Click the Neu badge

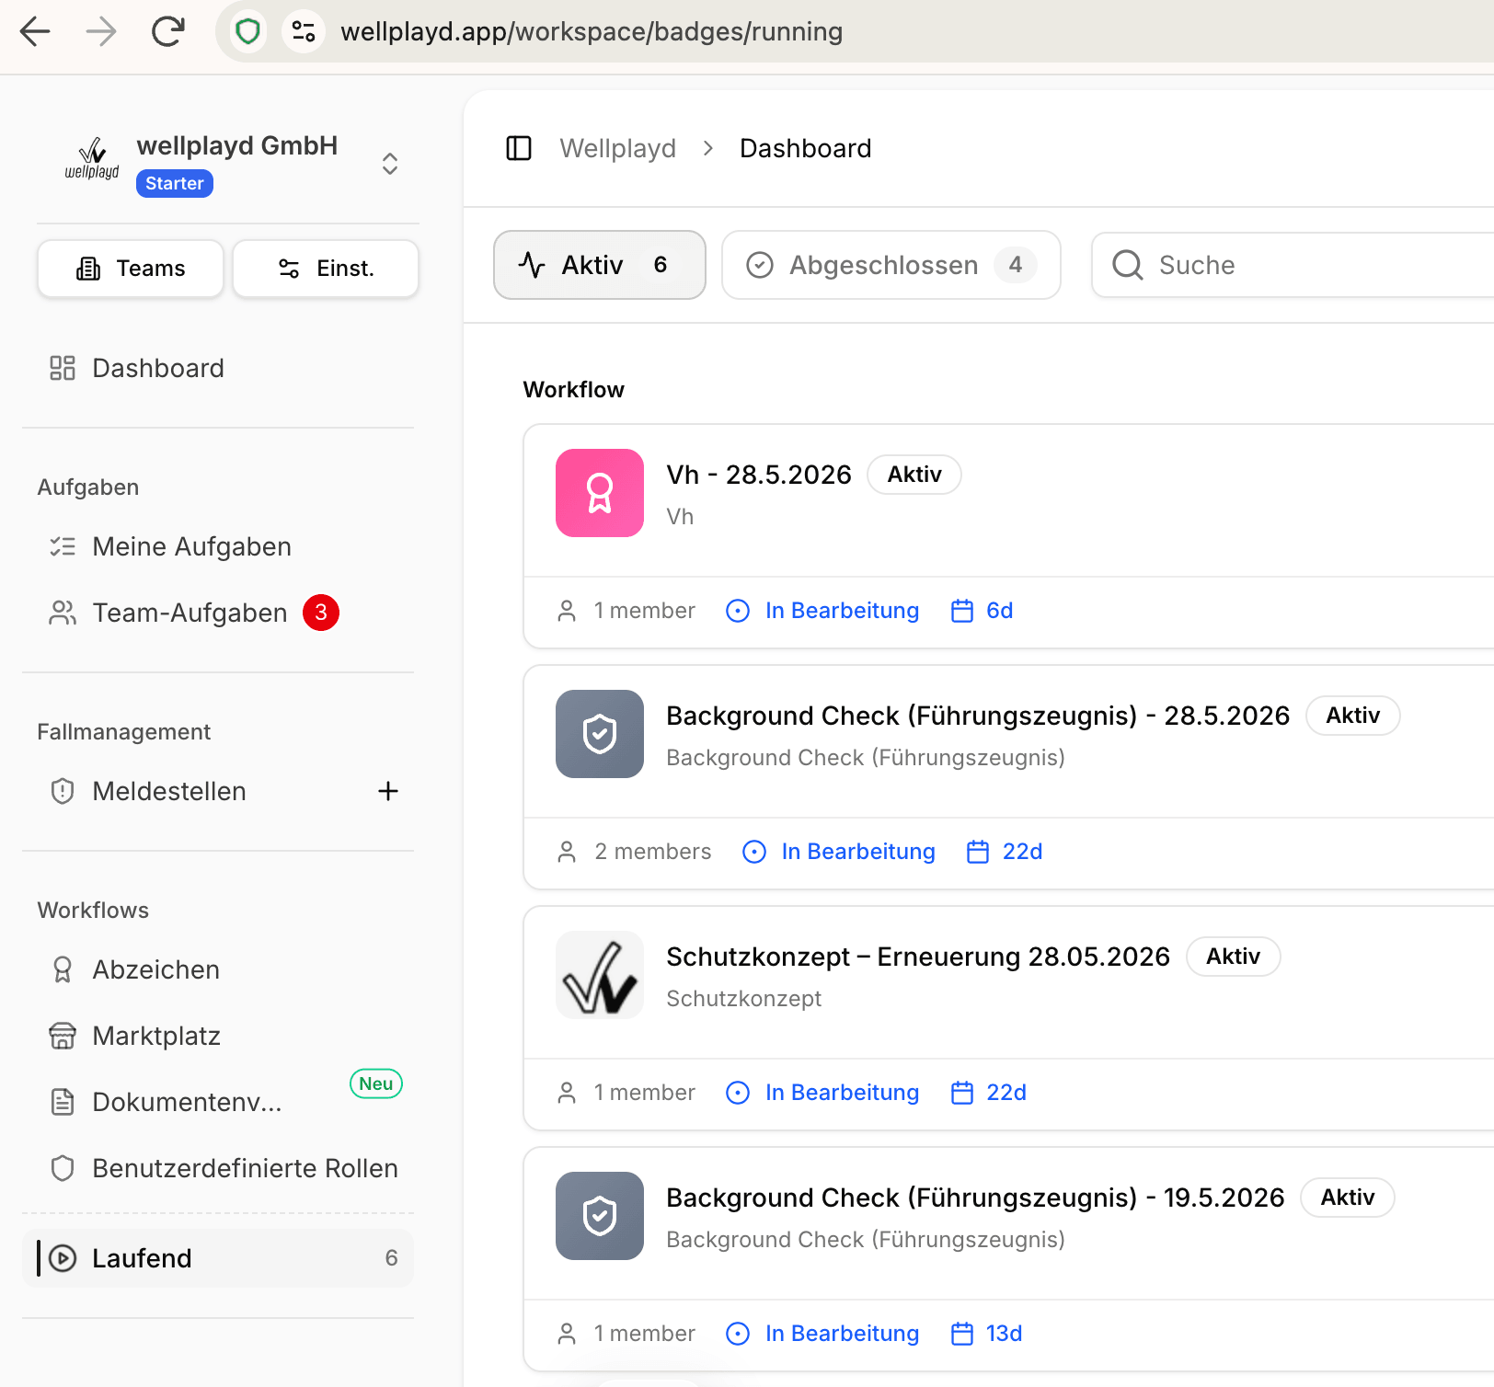pyautogui.click(x=376, y=1083)
